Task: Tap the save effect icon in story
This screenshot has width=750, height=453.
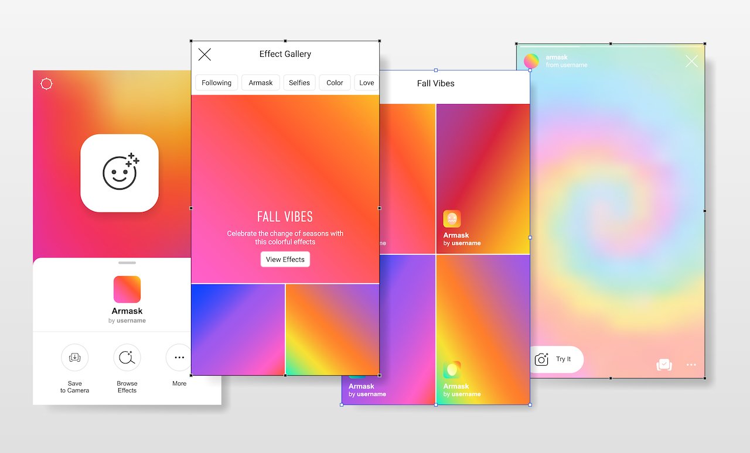Action: click(663, 365)
